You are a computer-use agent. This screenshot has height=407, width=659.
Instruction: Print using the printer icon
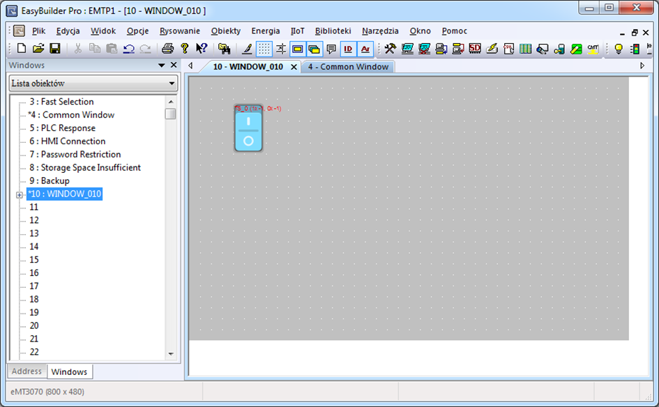coord(167,49)
